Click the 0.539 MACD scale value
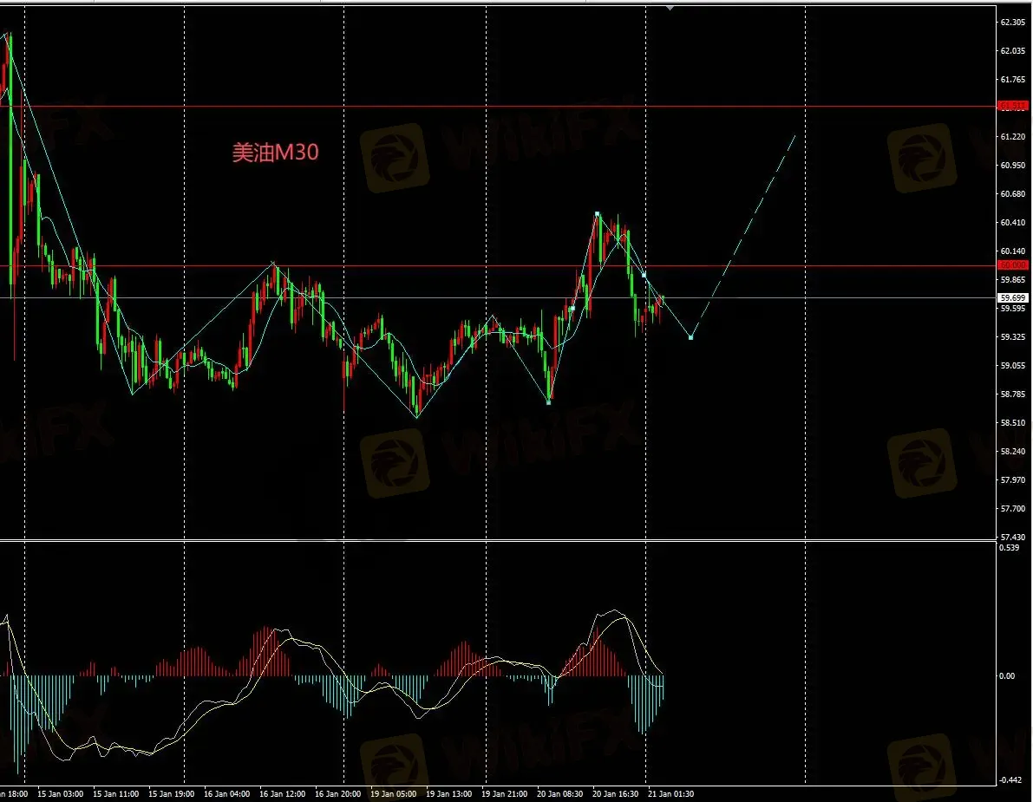Image resolution: width=1033 pixels, height=802 pixels. tap(1010, 548)
